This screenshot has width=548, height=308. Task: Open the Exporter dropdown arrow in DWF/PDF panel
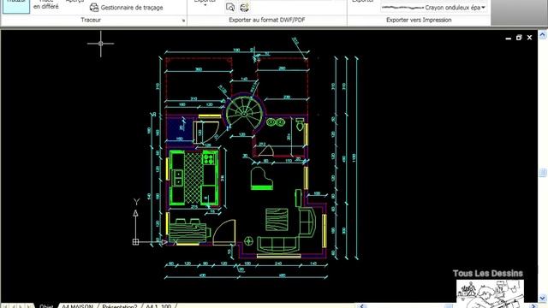pos(205,4)
